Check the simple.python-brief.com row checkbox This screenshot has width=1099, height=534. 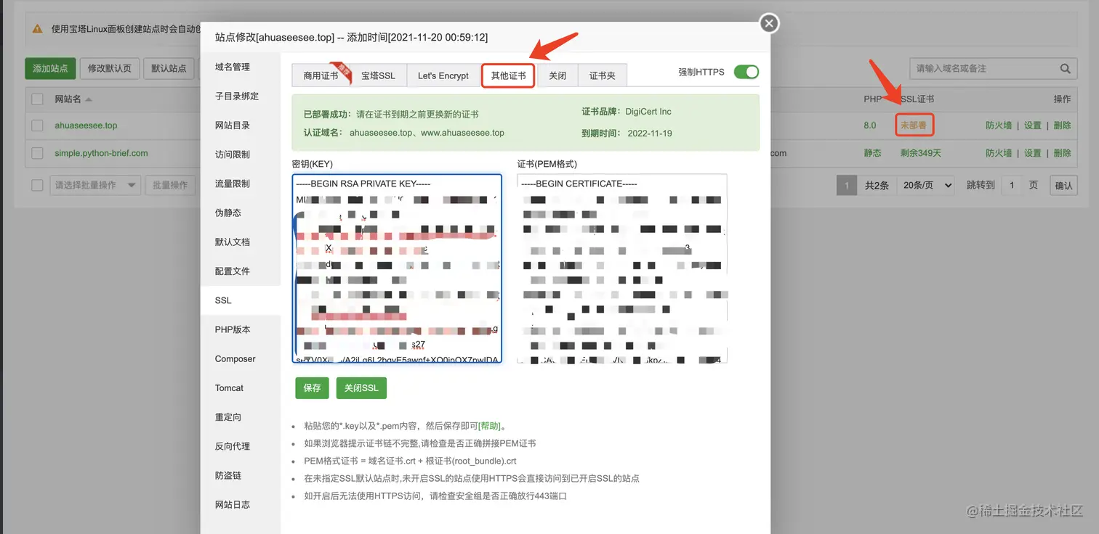(37, 153)
